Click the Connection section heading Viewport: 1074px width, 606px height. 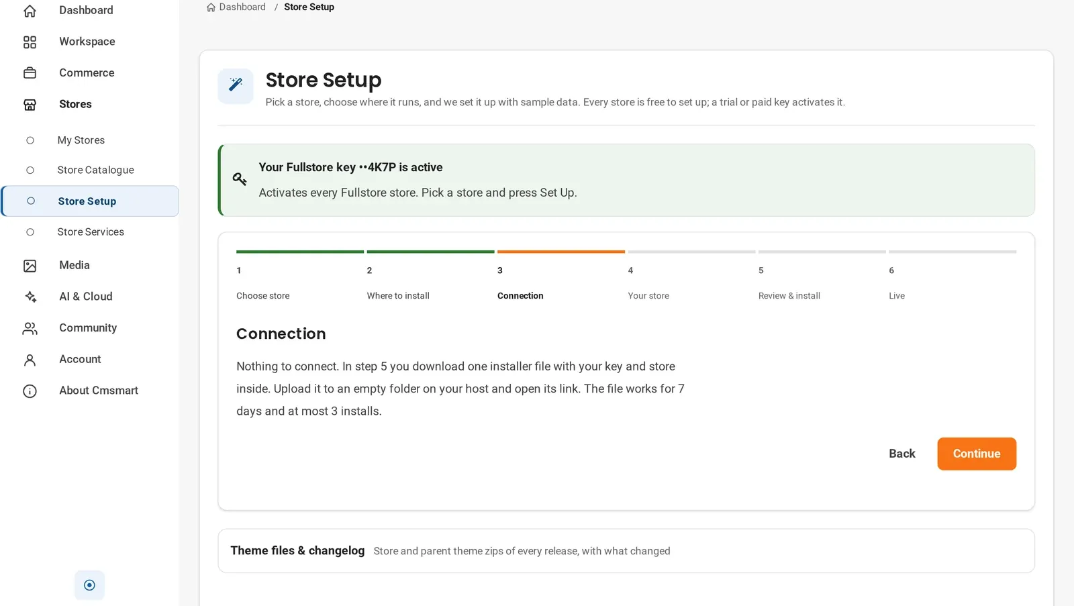click(x=281, y=334)
